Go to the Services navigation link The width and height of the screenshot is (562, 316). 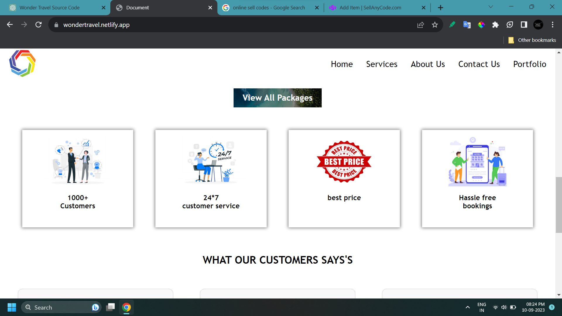381,64
